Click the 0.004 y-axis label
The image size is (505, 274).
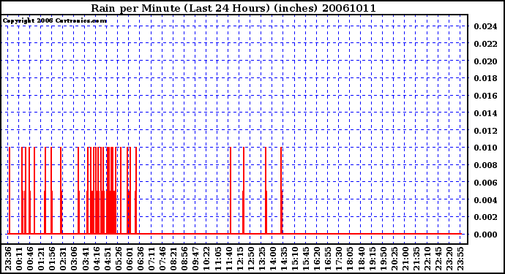pyautogui.click(x=485, y=200)
